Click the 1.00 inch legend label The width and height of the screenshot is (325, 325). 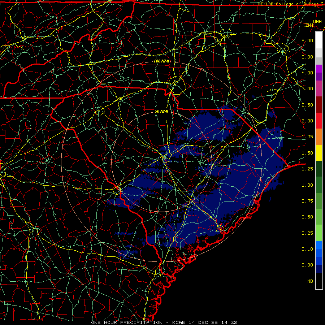pos(307,185)
